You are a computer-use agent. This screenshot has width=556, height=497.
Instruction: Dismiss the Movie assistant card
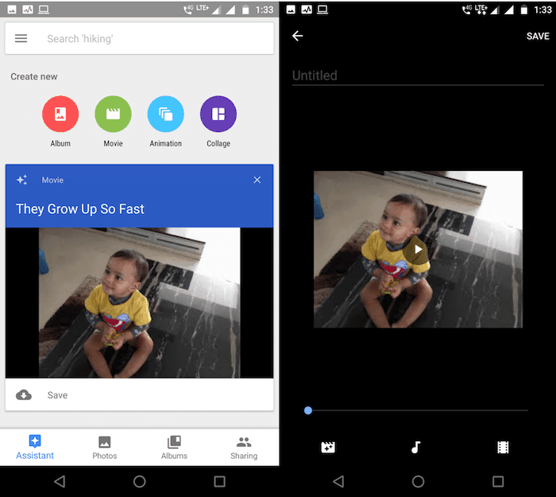pyautogui.click(x=257, y=180)
